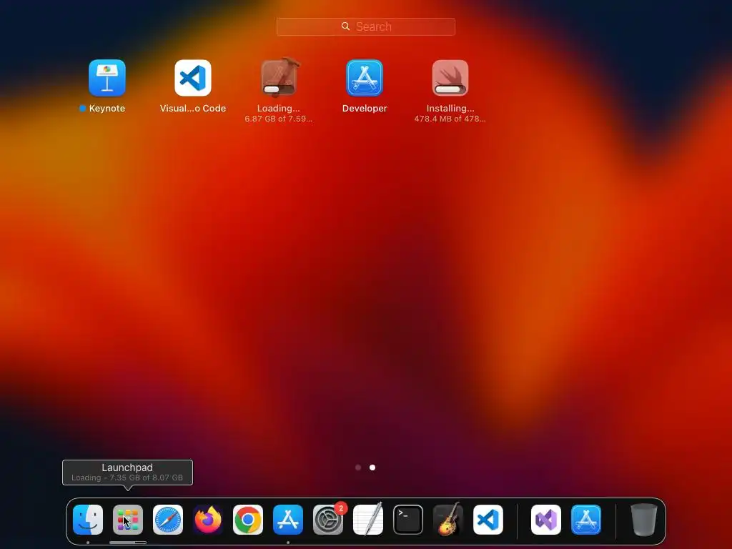Click the "Visual...o Code" label
The height and width of the screenshot is (549, 732).
[193, 109]
